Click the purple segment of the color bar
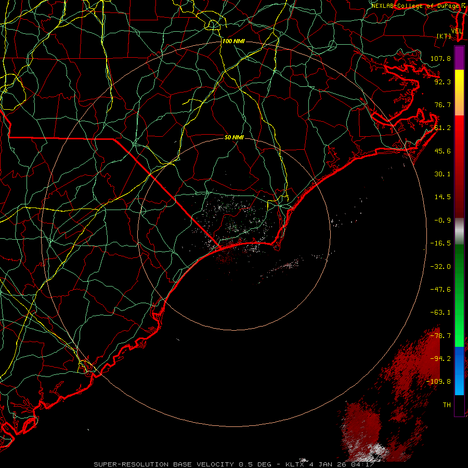This screenshot has height=468, width=468. coord(459,58)
